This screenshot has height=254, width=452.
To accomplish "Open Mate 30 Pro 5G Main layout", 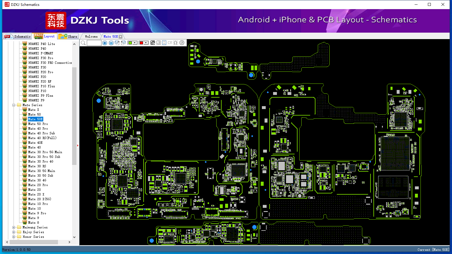I will click(45, 152).
